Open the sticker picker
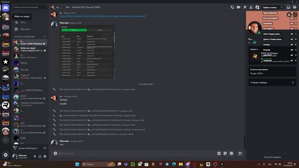The height and width of the screenshot is (168, 299). 225,154
